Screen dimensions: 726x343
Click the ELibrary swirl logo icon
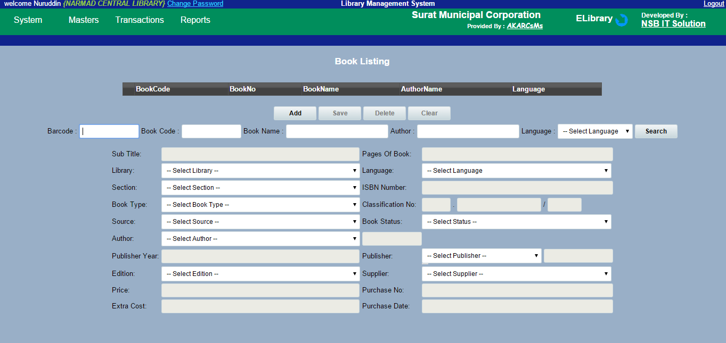[621, 20]
